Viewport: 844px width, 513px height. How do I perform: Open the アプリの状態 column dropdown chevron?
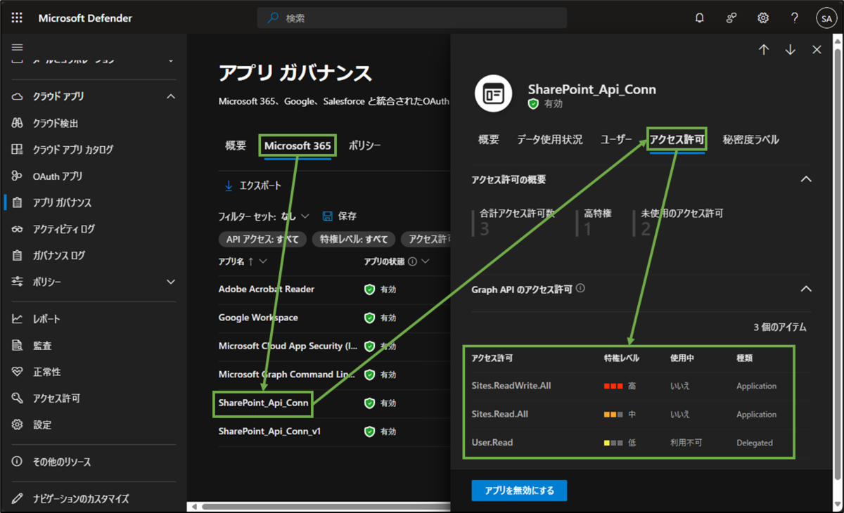pyautogui.click(x=426, y=261)
